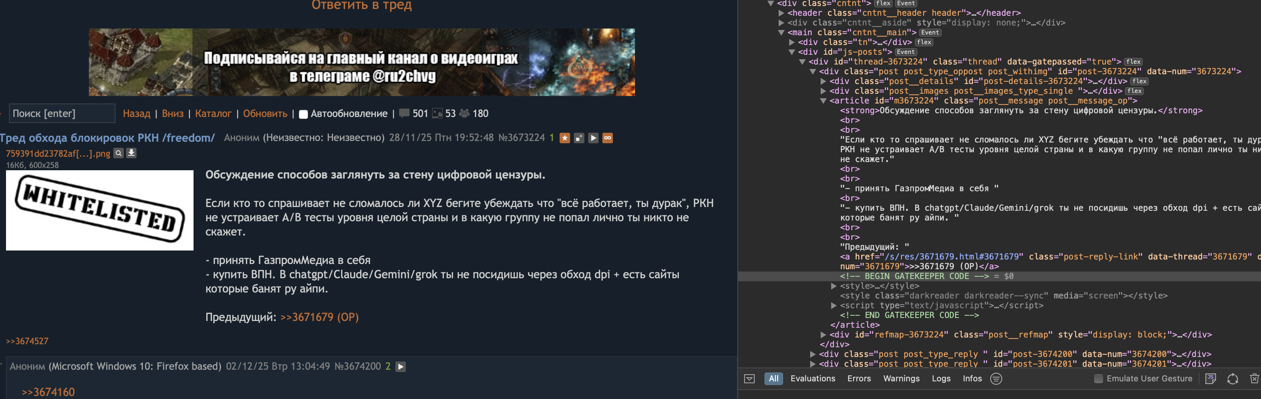Select the BEGIN GATEKEEPER CODE comment line
The height and width of the screenshot is (399, 1261).
tap(914, 277)
